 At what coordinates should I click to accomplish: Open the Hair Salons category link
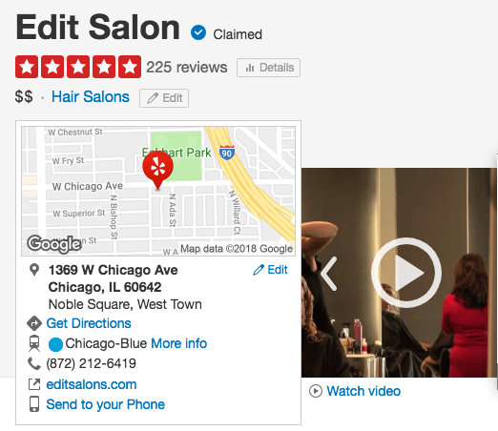pos(91,96)
